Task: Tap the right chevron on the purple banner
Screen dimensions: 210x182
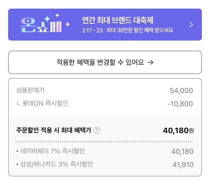Action: (x=191, y=25)
